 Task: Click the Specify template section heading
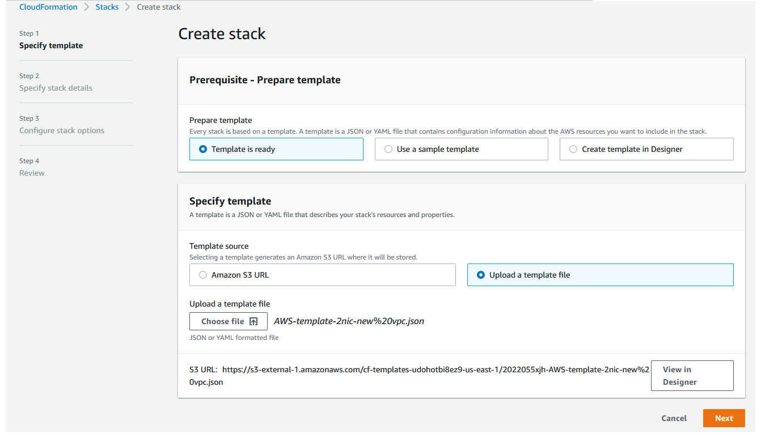pos(230,201)
